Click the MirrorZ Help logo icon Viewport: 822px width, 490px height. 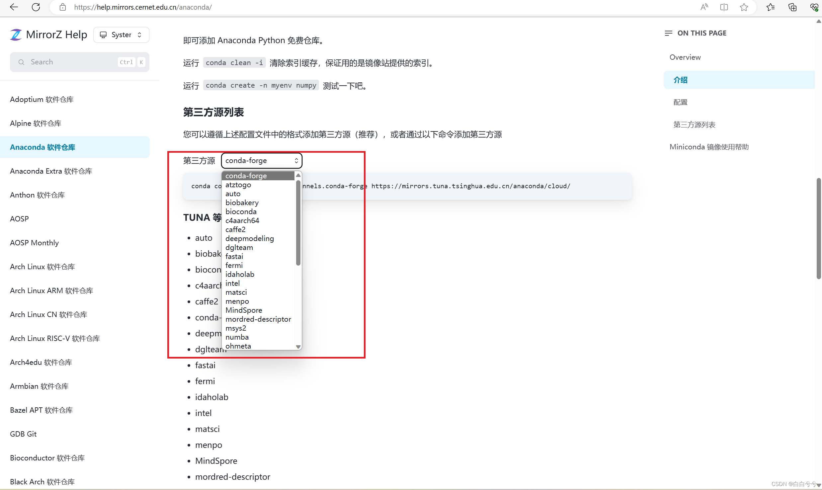pyautogui.click(x=16, y=35)
